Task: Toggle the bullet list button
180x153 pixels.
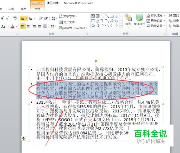Action: pos(23,18)
